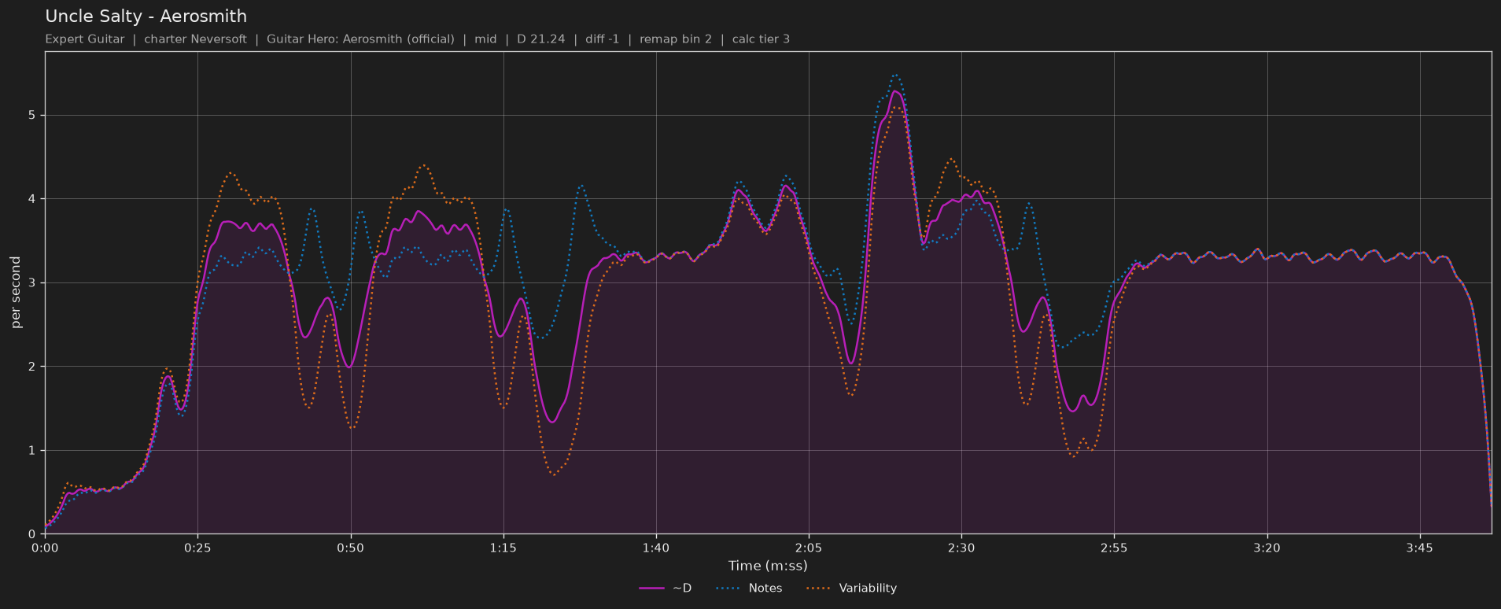Click the 0:25 time tick label
The height and width of the screenshot is (609, 1501).
coord(197,548)
